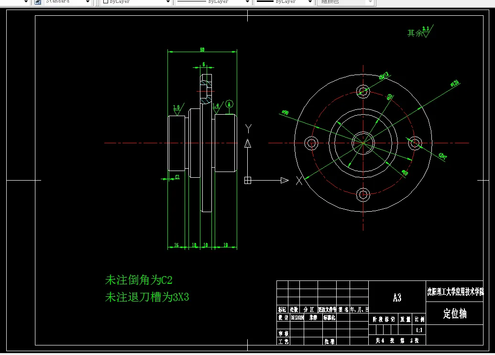Select the 16 bottom dimension text

click(x=176, y=245)
